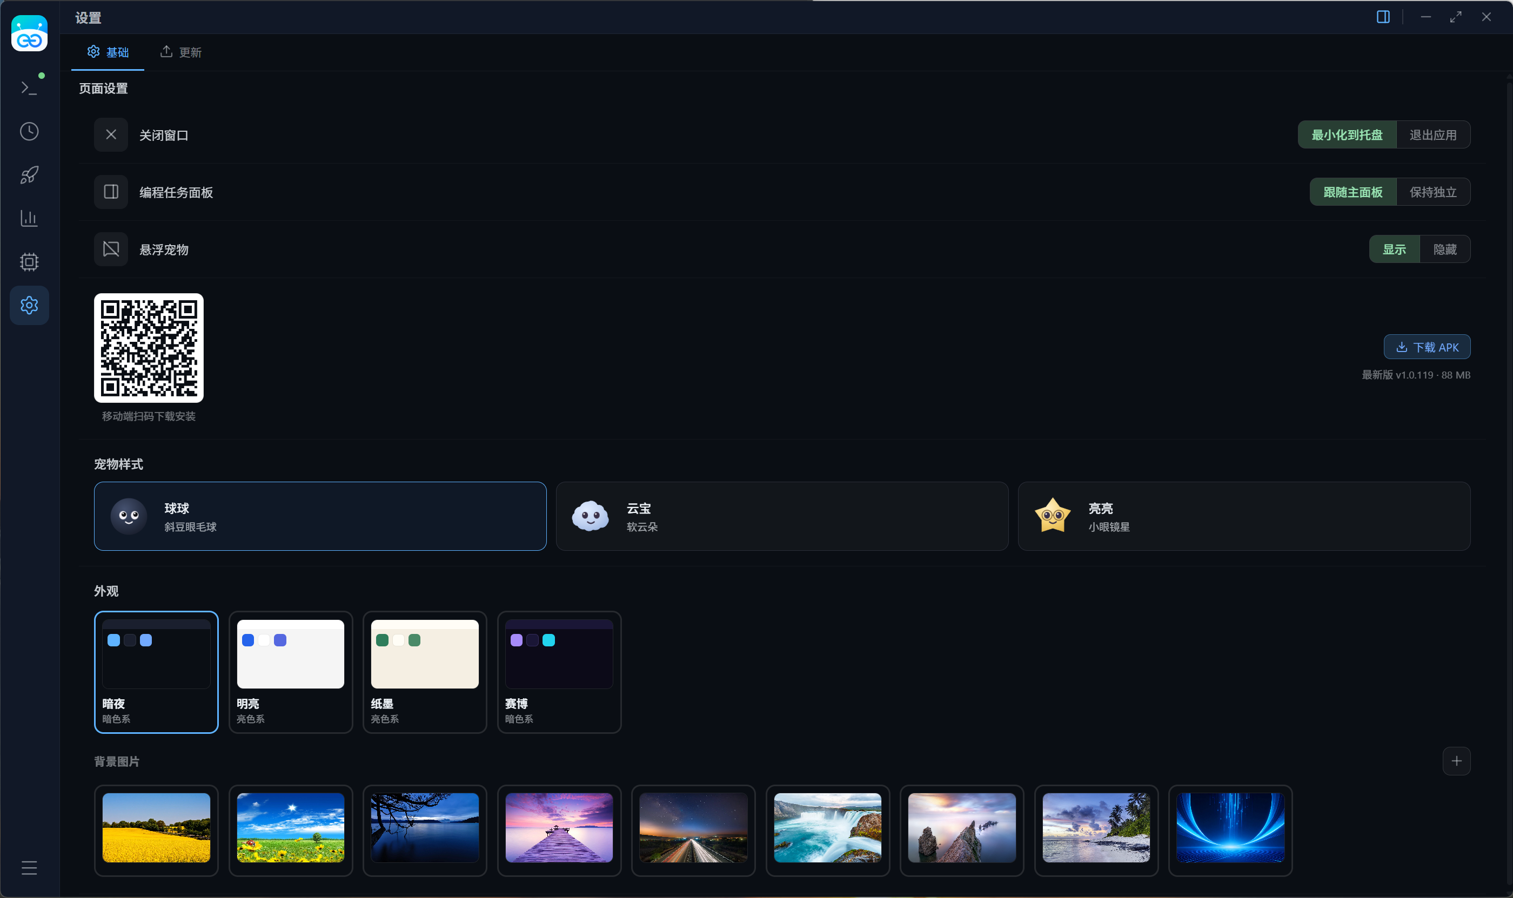Set floating pet to 隐藏
1513x898 pixels.
click(x=1444, y=249)
